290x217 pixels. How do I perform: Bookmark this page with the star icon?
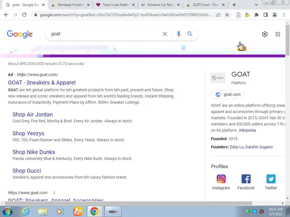pos(227,15)
